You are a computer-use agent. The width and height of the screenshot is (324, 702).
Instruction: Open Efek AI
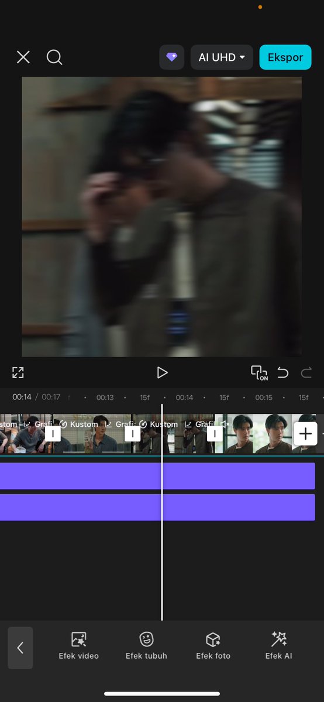279,646
